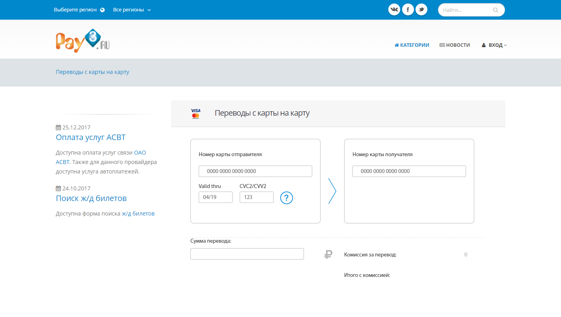561x317 pixels.
Task: Open the КАТЕГОРИИ menu item
Action: [x=412, y=45]
